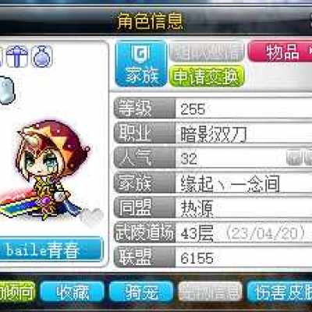Open the pink 物品 items button
This screenshot has width=312, height=312.
coord(280,51)
